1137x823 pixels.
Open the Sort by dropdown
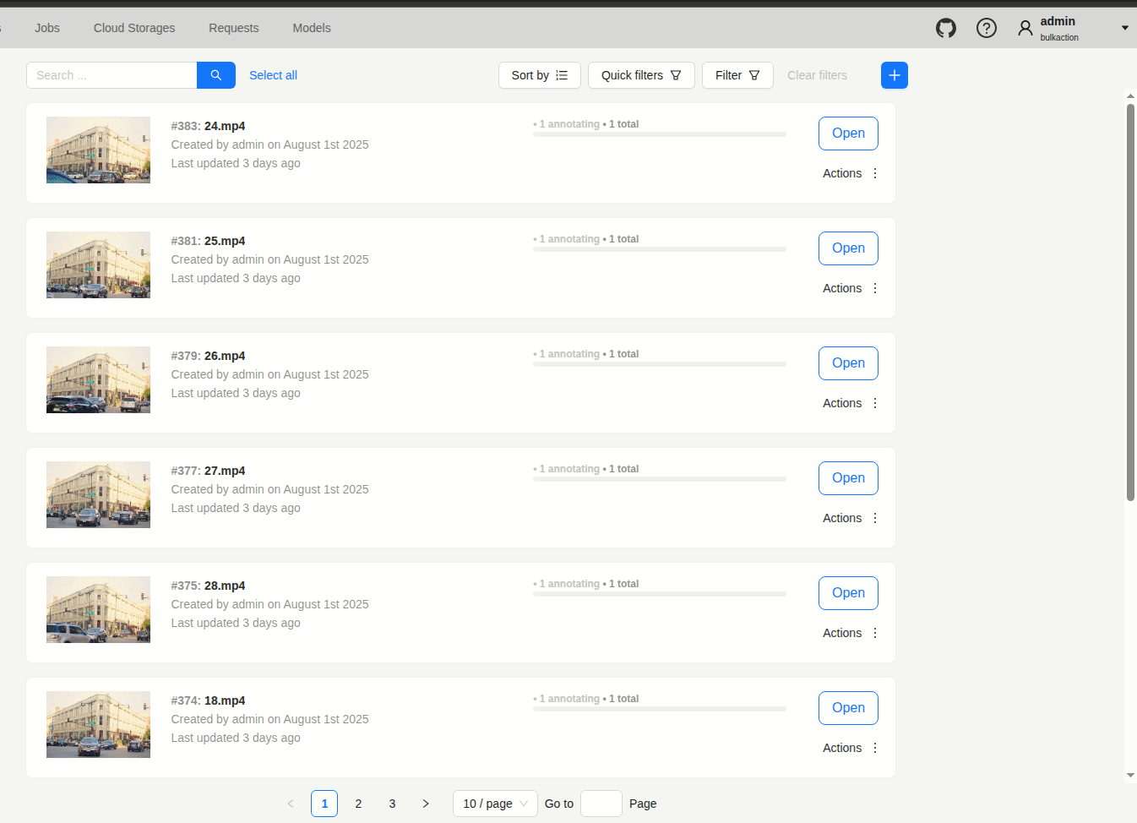(x=540, y=75)
